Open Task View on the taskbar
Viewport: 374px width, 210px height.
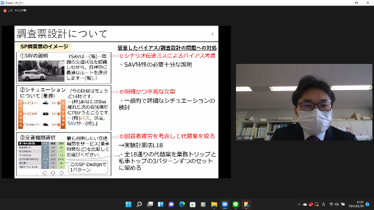click(150, 204)
